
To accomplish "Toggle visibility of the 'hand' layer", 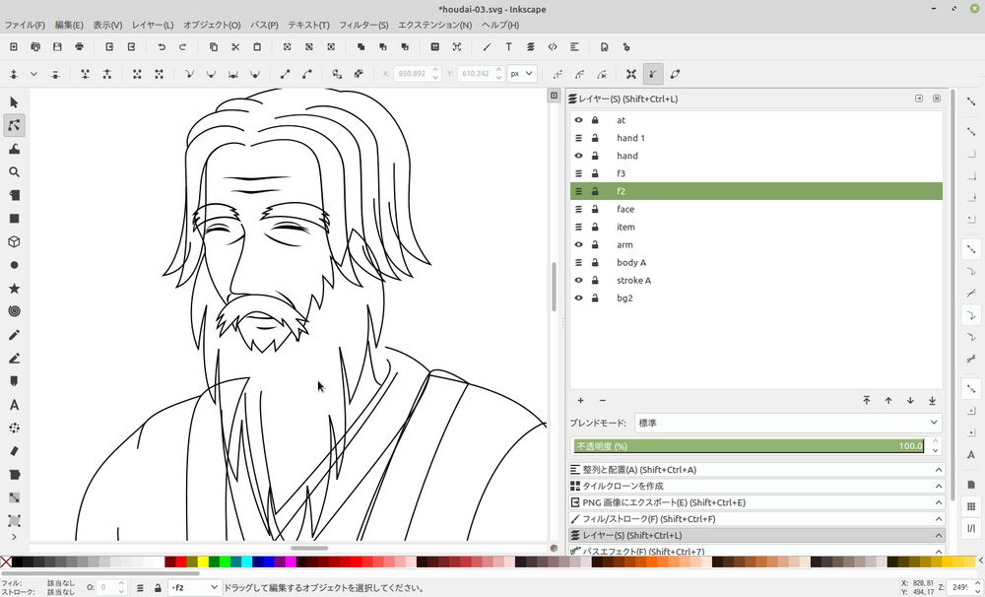I will point(578,156).
